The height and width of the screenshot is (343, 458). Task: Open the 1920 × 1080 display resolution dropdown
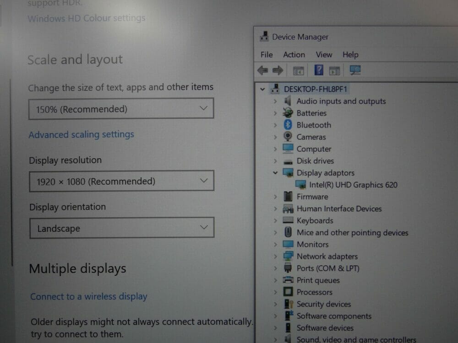click(121, 181)
